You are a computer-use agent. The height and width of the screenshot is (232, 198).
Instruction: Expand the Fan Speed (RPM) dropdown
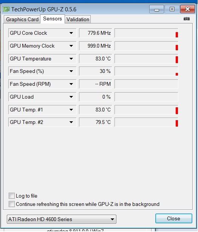71,84
